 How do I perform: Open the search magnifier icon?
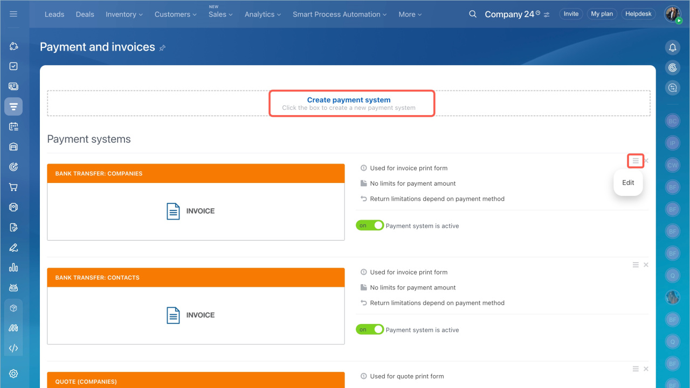(x=473, y=14)
